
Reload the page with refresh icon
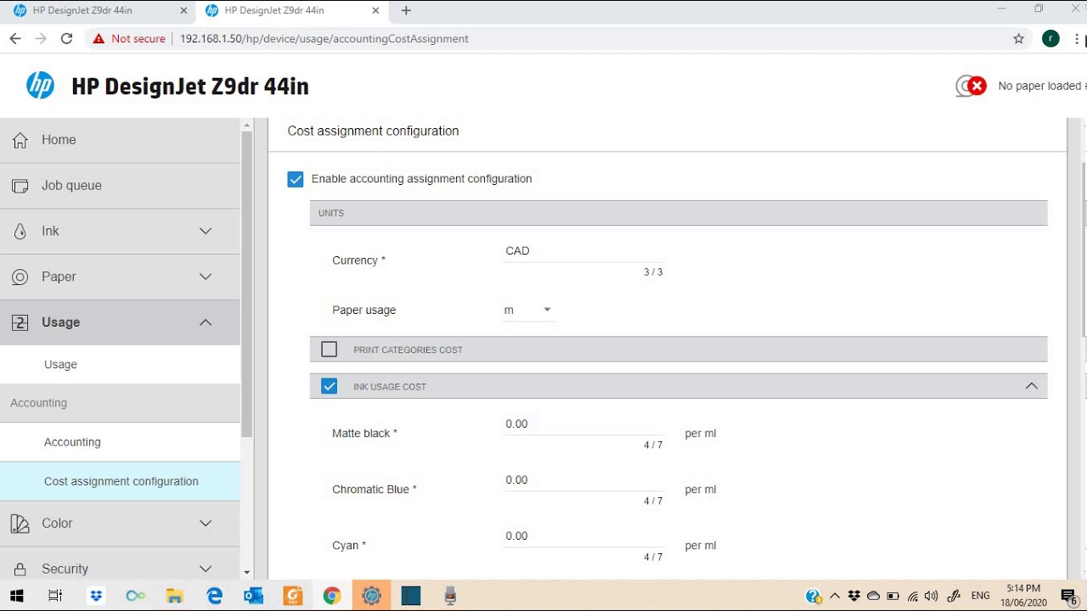click(66, 38)
